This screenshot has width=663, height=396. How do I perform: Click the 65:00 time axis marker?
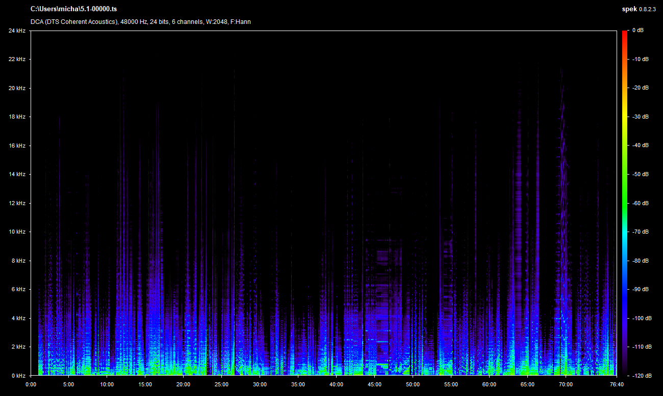pyautogui.click(x=528, y=384)
